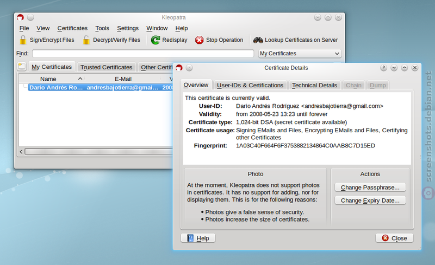Maximize Certificate Details with the up arrow button
Image resolution: width=435 pixels, height=265 pixels.
(x=405, y=68)
